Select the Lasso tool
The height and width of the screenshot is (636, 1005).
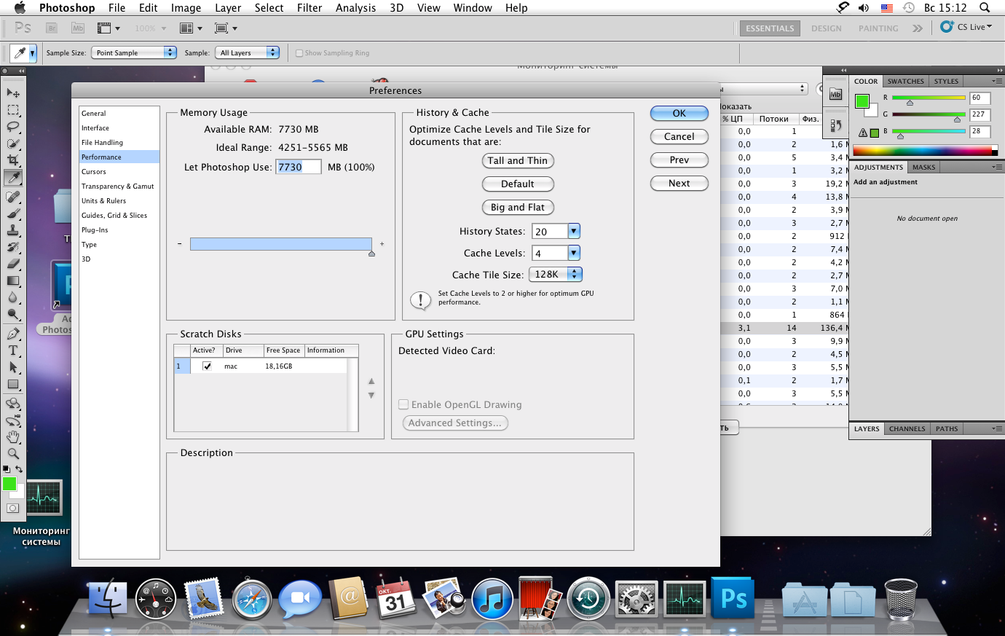click(13, 127)
